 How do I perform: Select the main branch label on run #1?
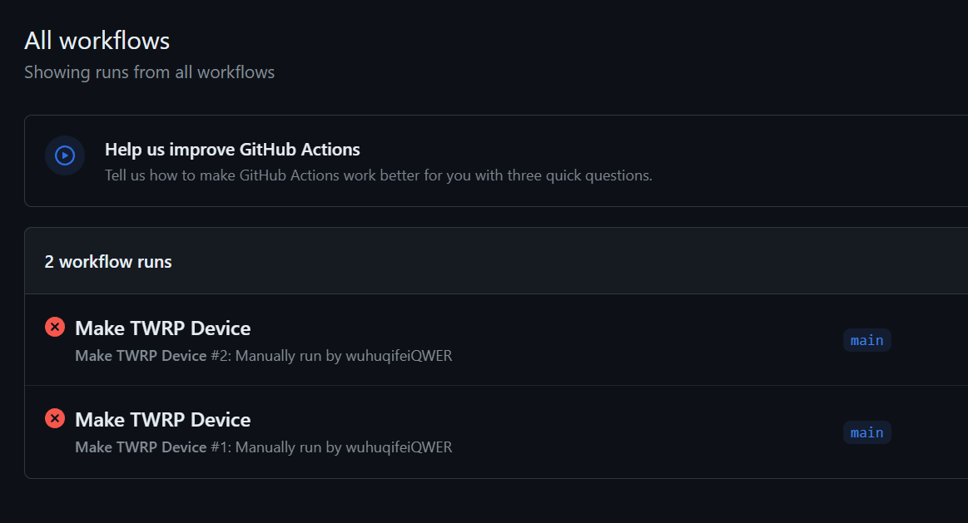coord(866,432)
